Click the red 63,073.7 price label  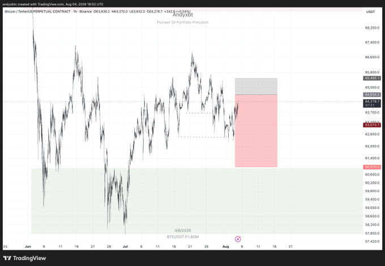point(372,125)
